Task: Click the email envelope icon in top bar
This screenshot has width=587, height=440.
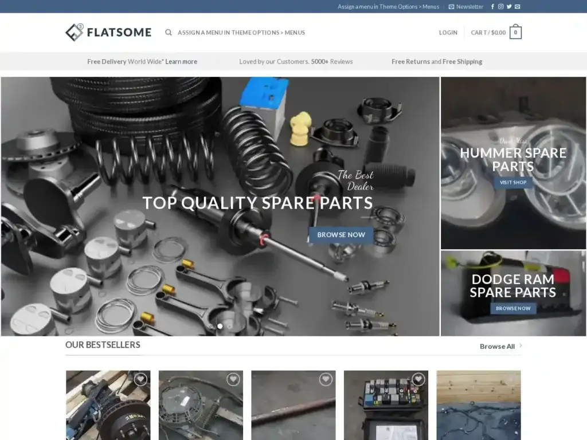Action: pos(517,6)
